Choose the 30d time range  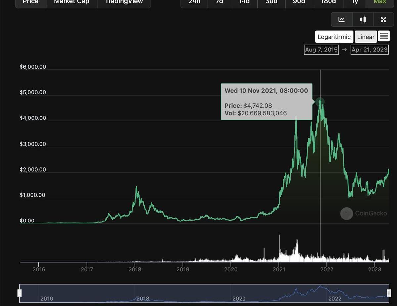coord(271,2)
